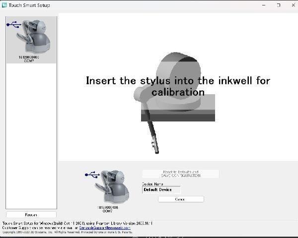
Task: Click the USB icon in left device list
Action: point(14,25)
